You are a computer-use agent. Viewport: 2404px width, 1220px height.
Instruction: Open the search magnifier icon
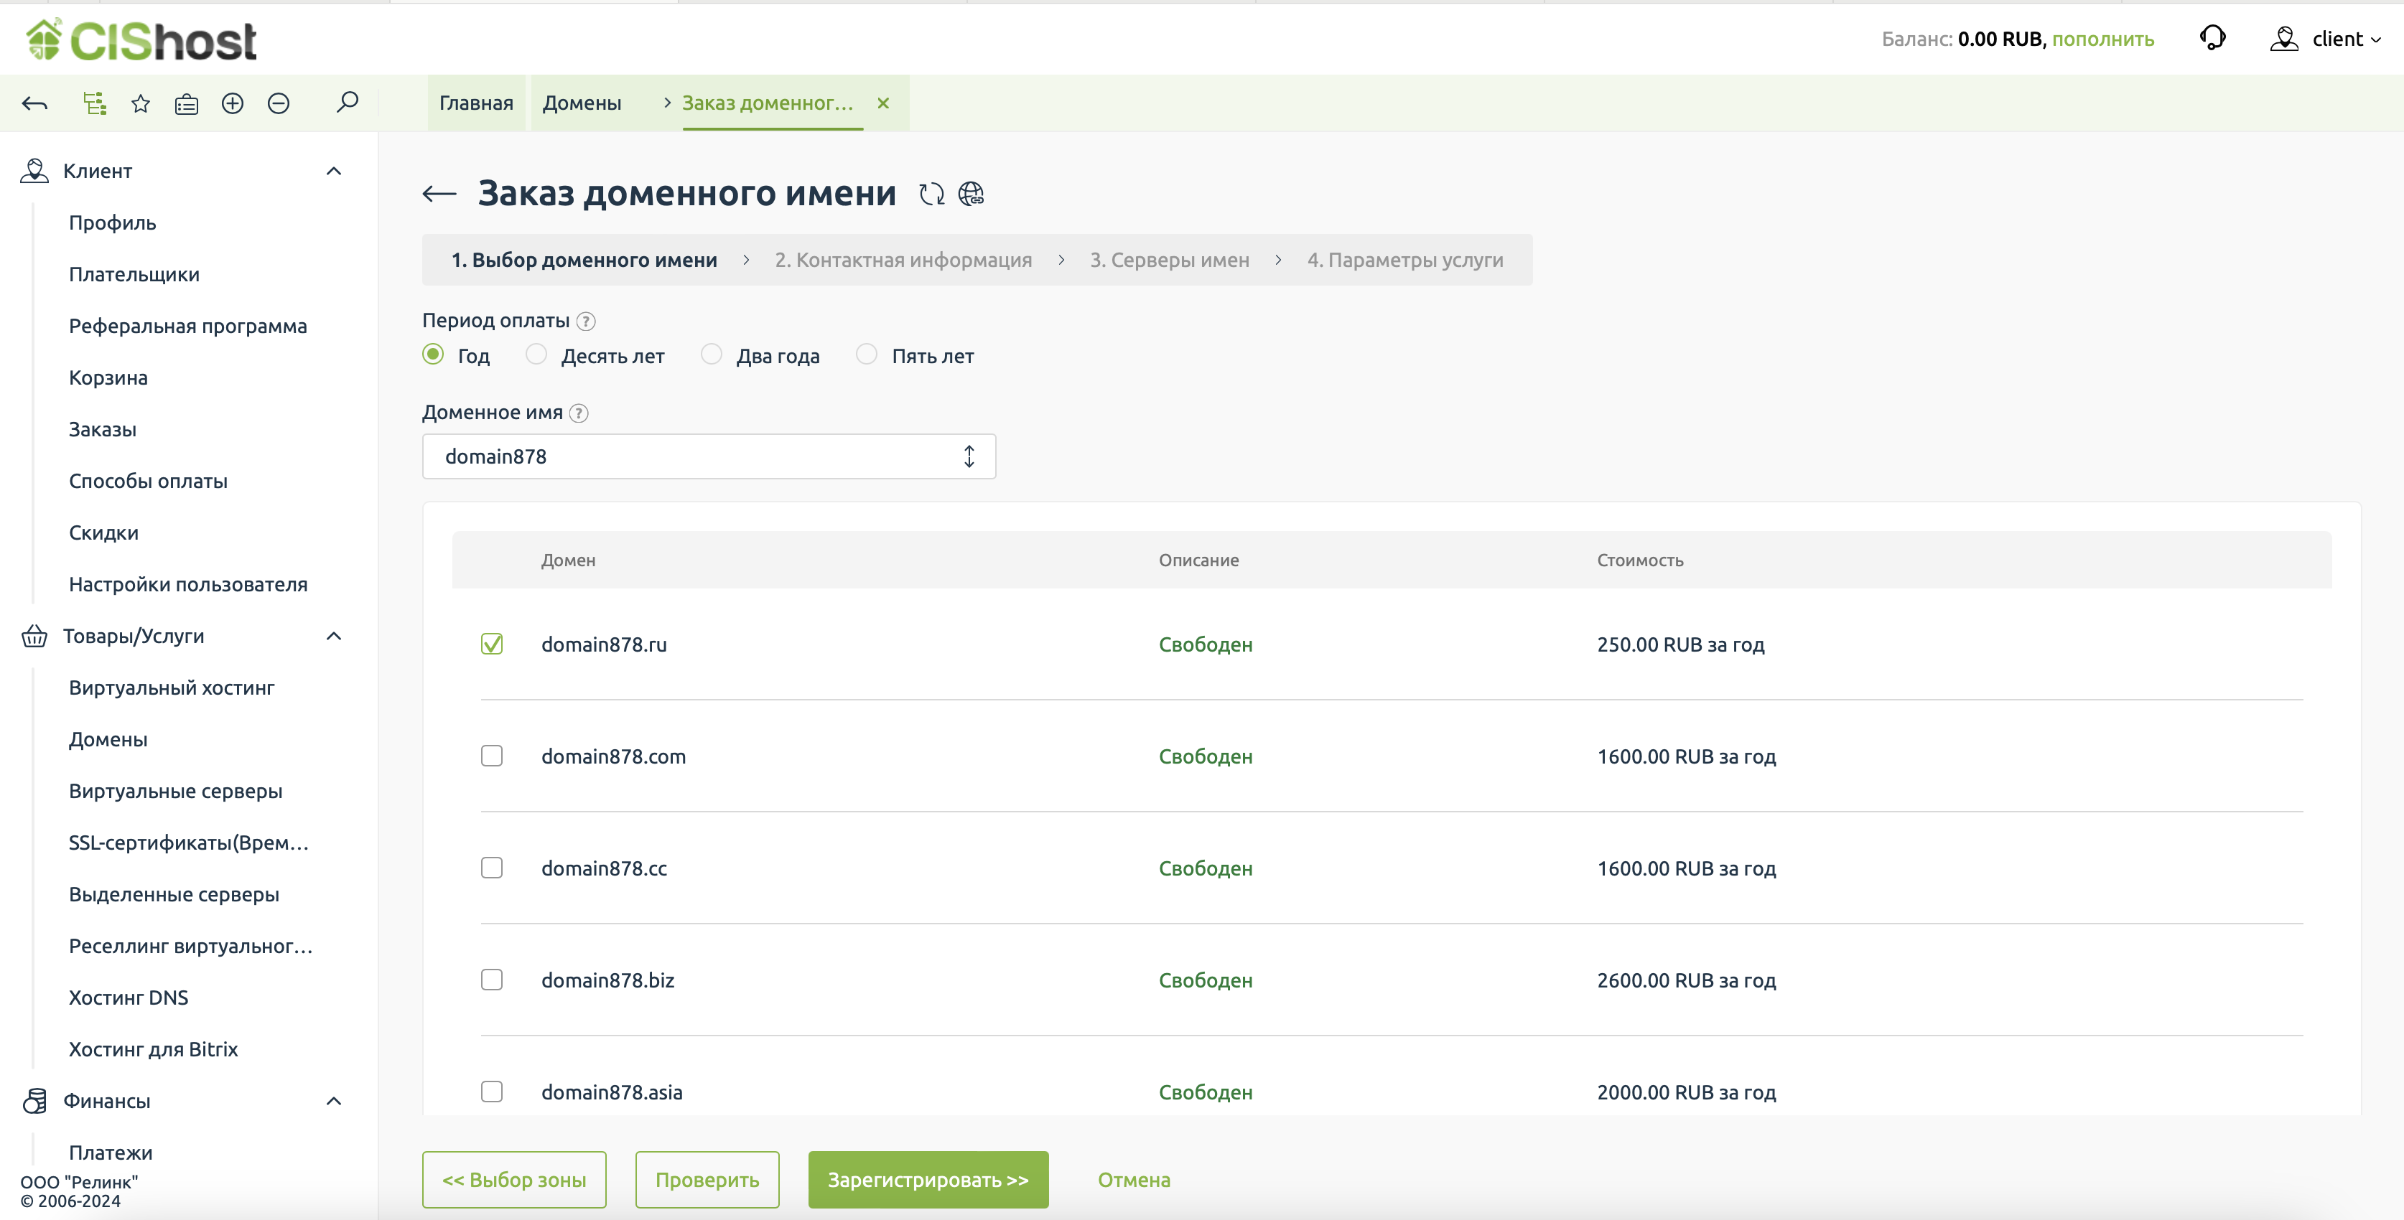click(347, 102)
